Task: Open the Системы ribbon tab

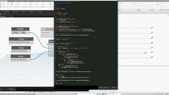Action: [x=19, y=1]
